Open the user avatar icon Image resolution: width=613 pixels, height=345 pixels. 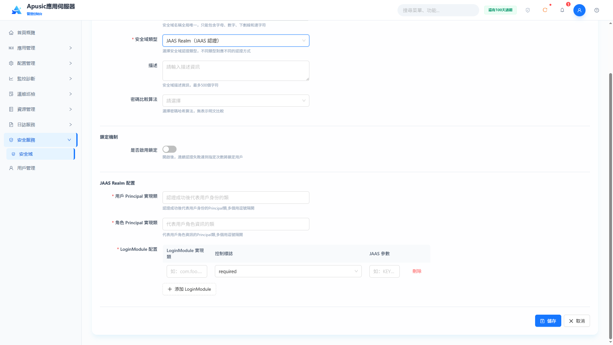pyautogui.click(x=579, y=10)
